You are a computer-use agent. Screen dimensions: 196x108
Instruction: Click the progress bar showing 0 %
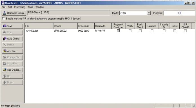179,13
